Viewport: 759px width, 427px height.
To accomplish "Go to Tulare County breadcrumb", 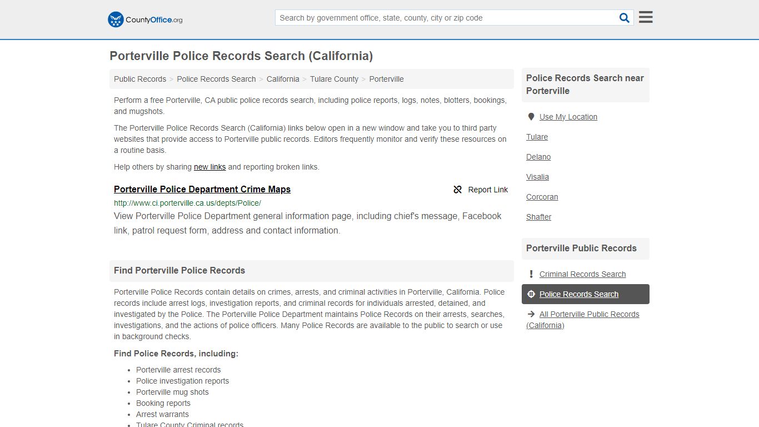I will click(334, 79).
